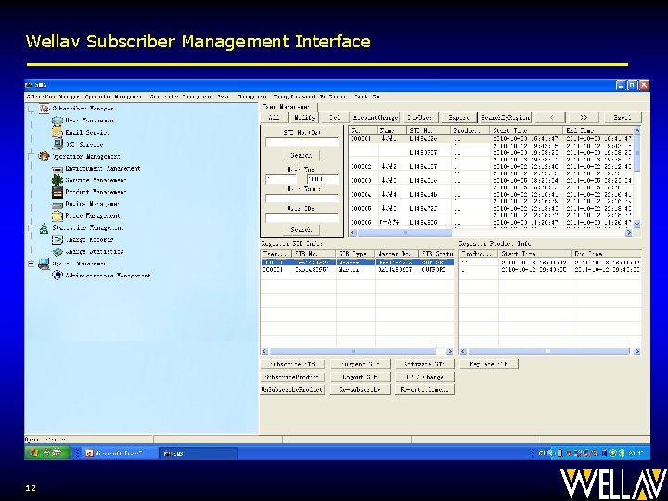Click the SubscribeProduct button
The height and width of the screenshot is (501, 668).
tap(292, 377)
